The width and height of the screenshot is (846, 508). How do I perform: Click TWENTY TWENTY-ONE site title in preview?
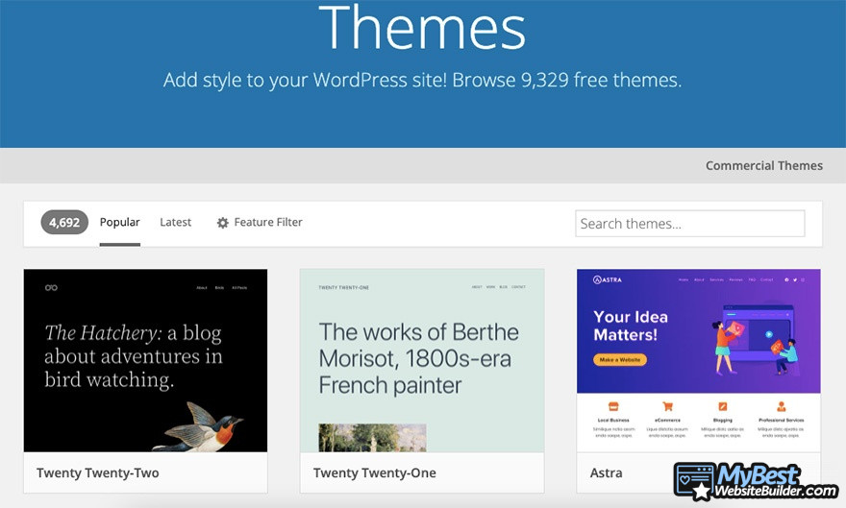click(x=344, y=288)
